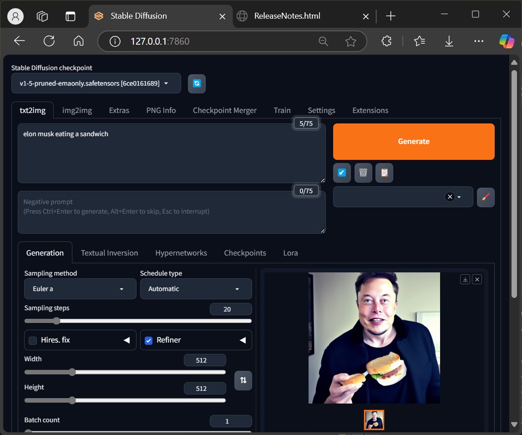Expand the Refiner section triangle
The height and width of the screenshot is (435, 522).
point(243,340)
